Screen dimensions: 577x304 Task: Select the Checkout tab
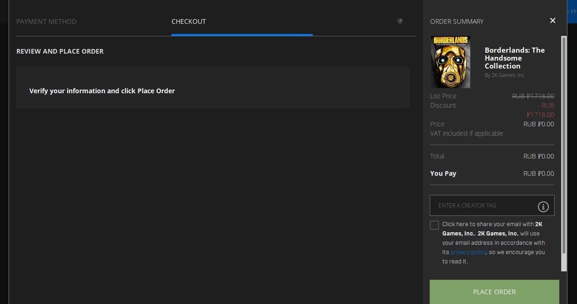pos(189,21)
